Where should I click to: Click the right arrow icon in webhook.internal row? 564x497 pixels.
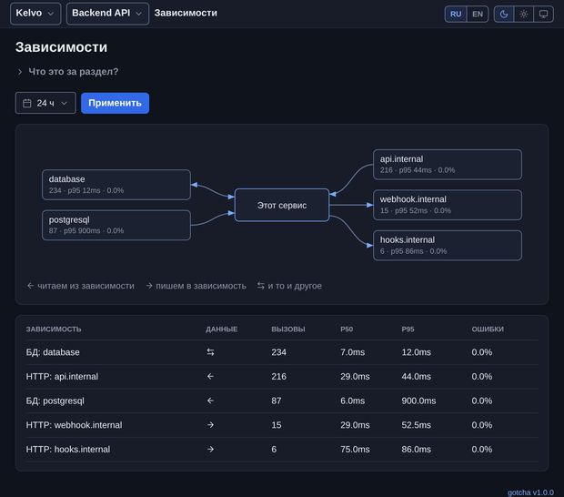210,425
